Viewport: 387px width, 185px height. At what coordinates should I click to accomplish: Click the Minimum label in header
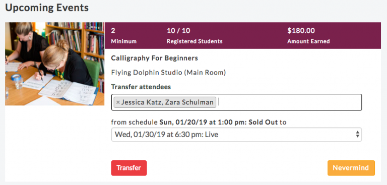[x=123, y=41]
